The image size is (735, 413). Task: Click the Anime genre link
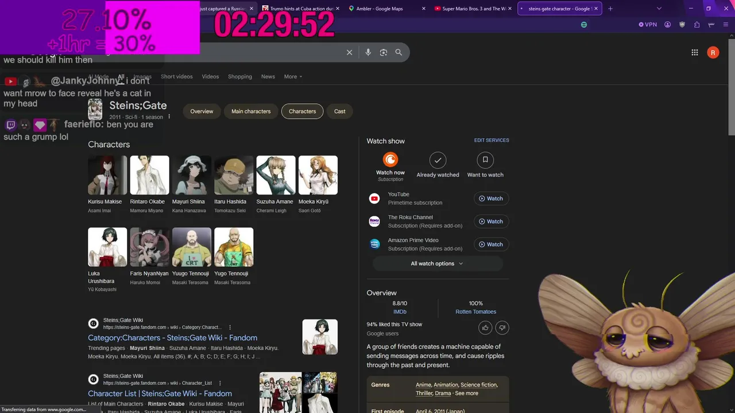(x=423, y=385)
